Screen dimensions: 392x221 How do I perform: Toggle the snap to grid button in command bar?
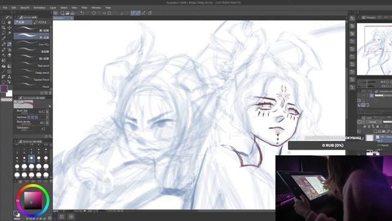pos(144,13)
